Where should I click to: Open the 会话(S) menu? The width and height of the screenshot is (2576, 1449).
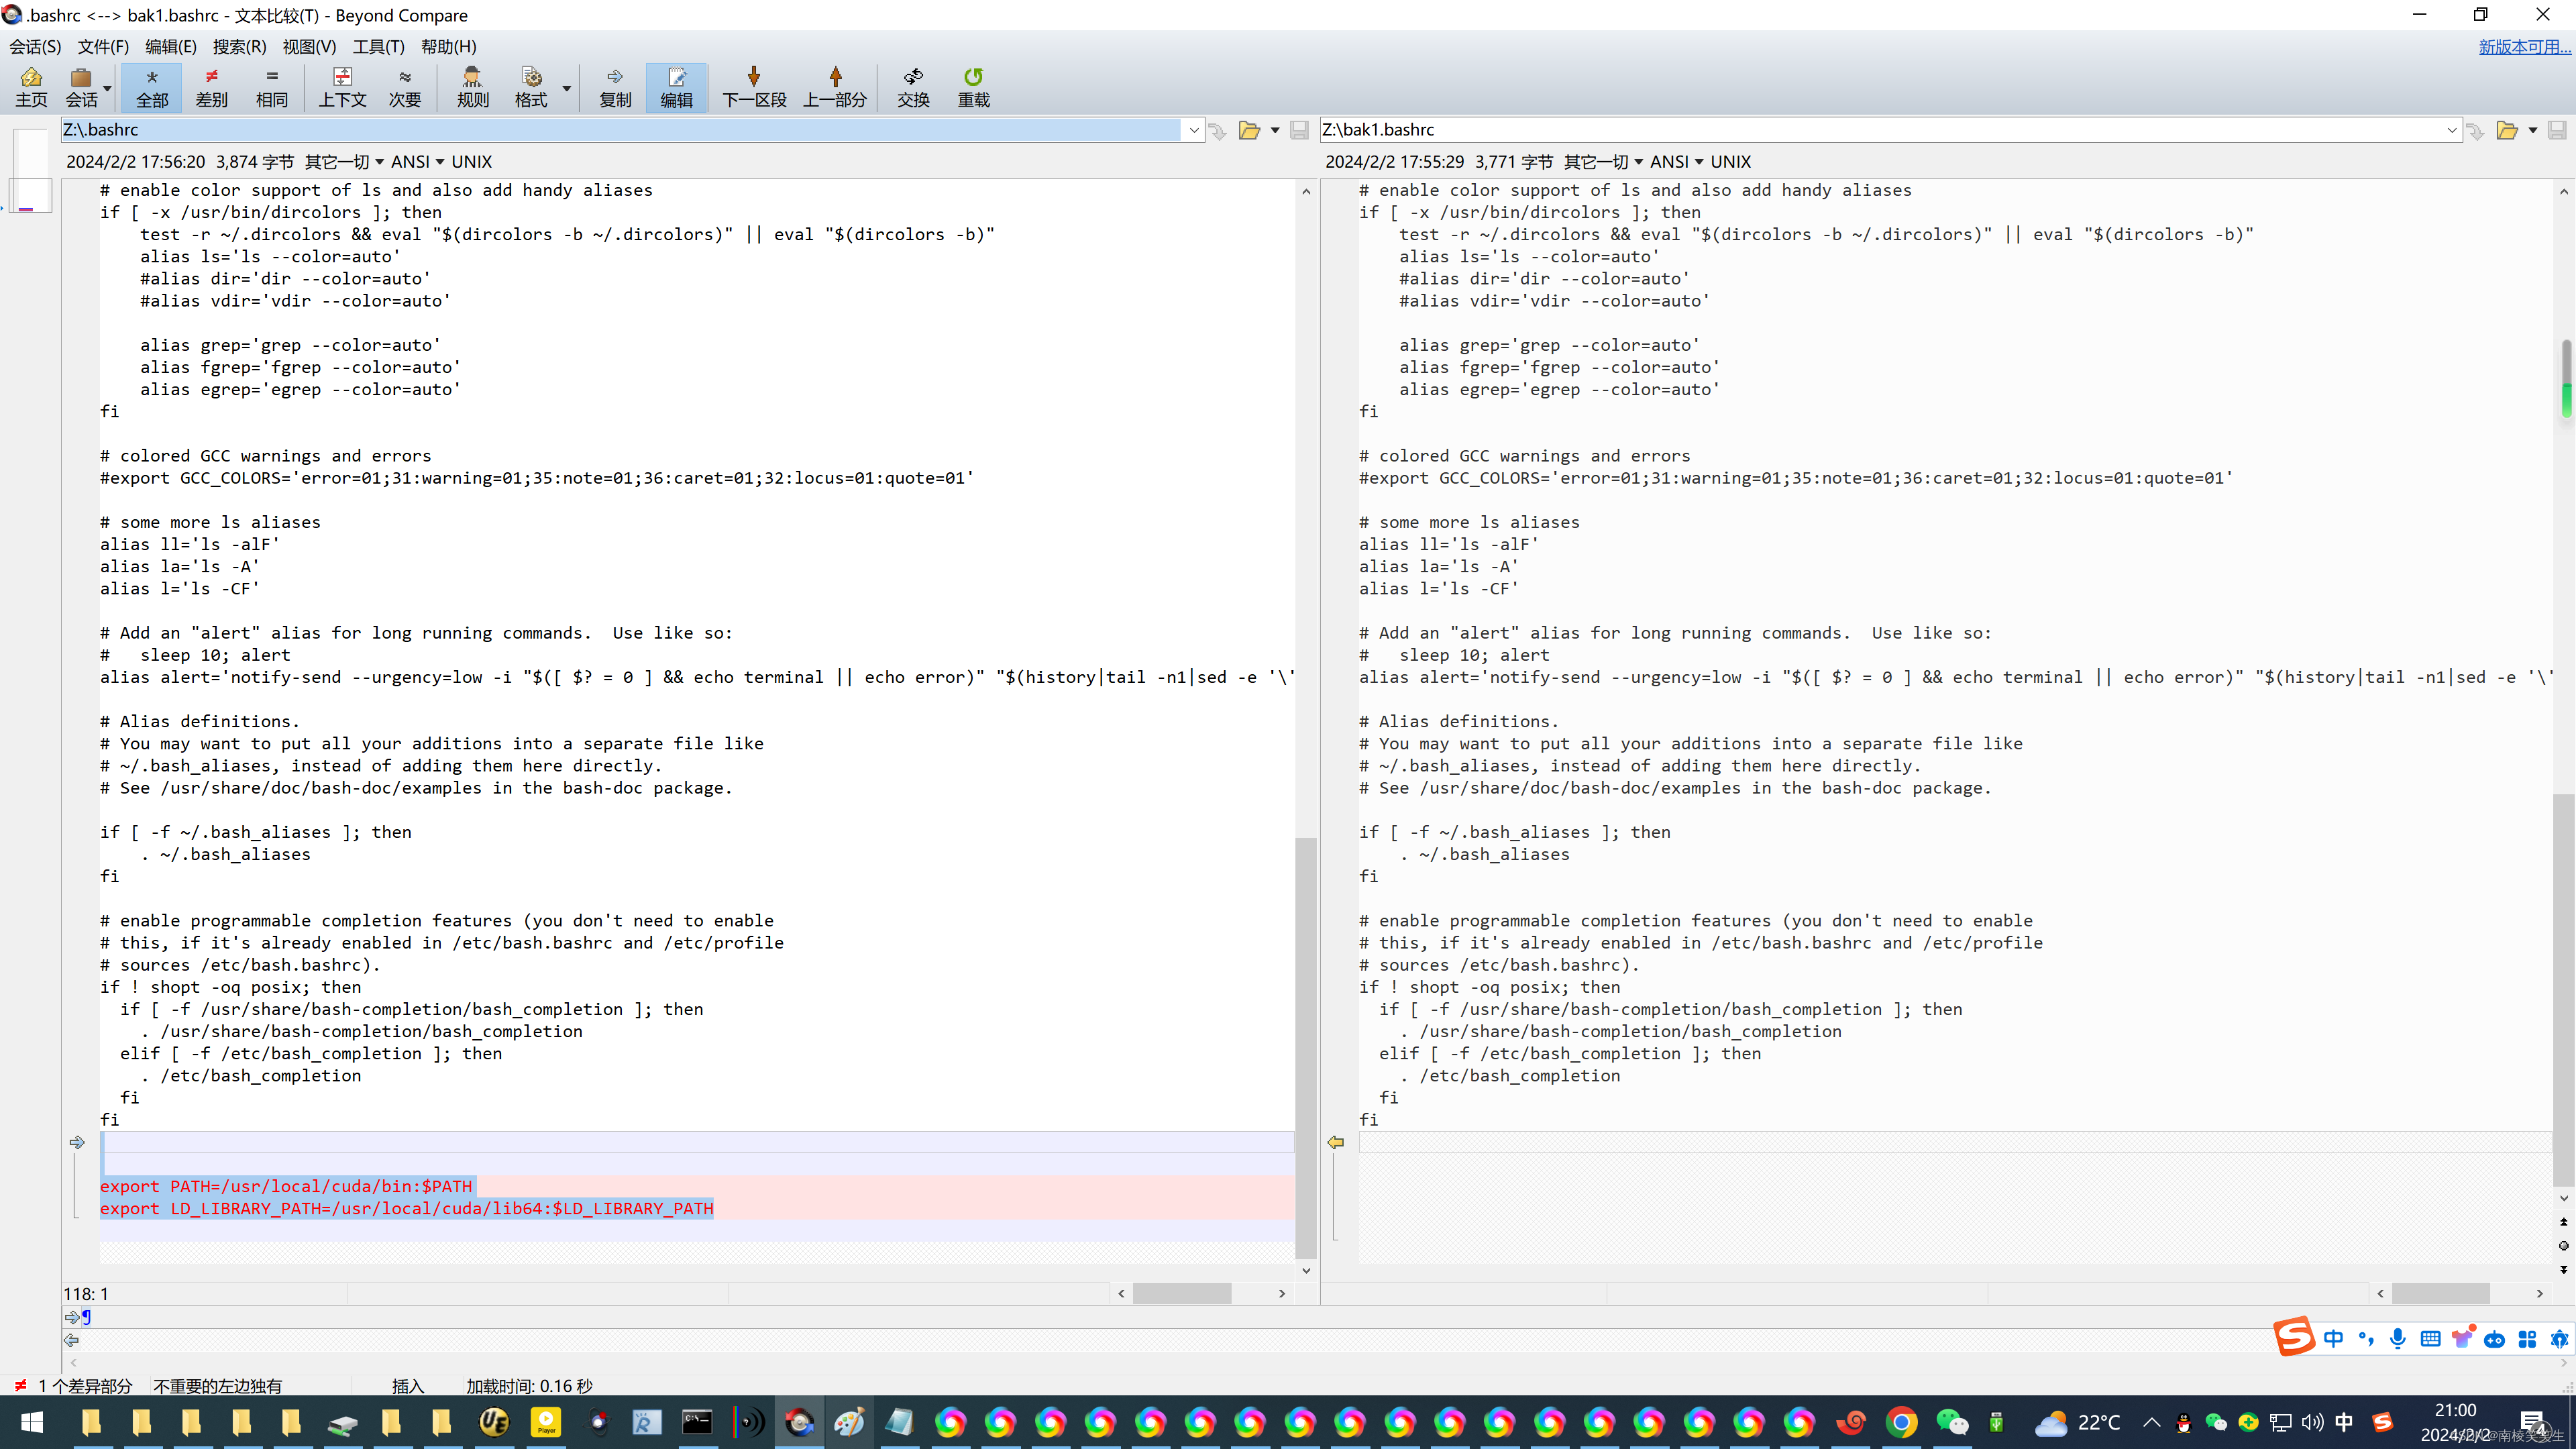35,46
